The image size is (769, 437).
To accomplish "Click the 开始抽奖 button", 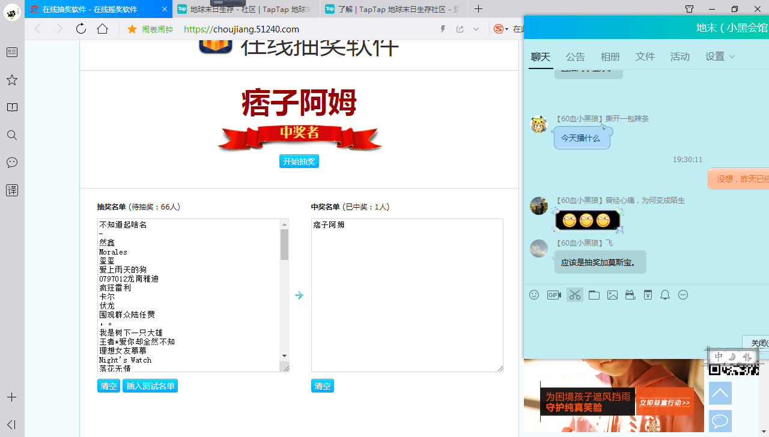I will [299, 161].
